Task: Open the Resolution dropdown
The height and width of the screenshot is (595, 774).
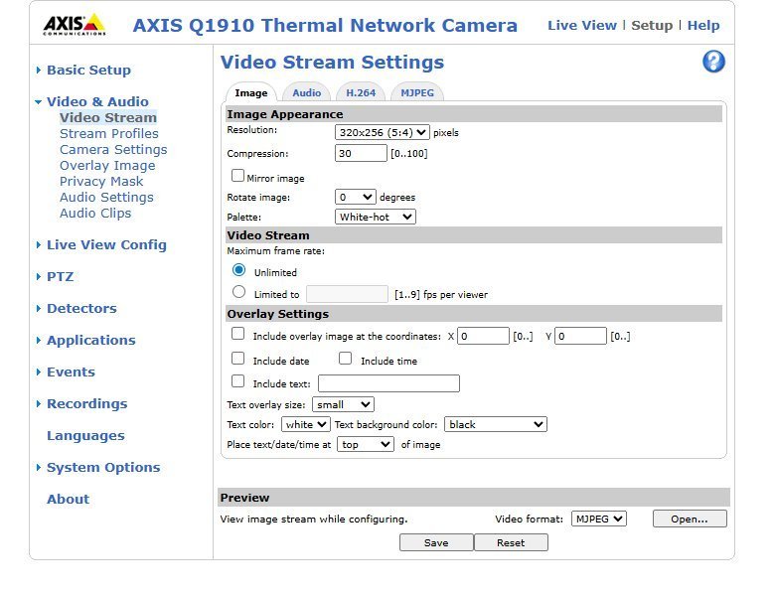Action: 383,132
